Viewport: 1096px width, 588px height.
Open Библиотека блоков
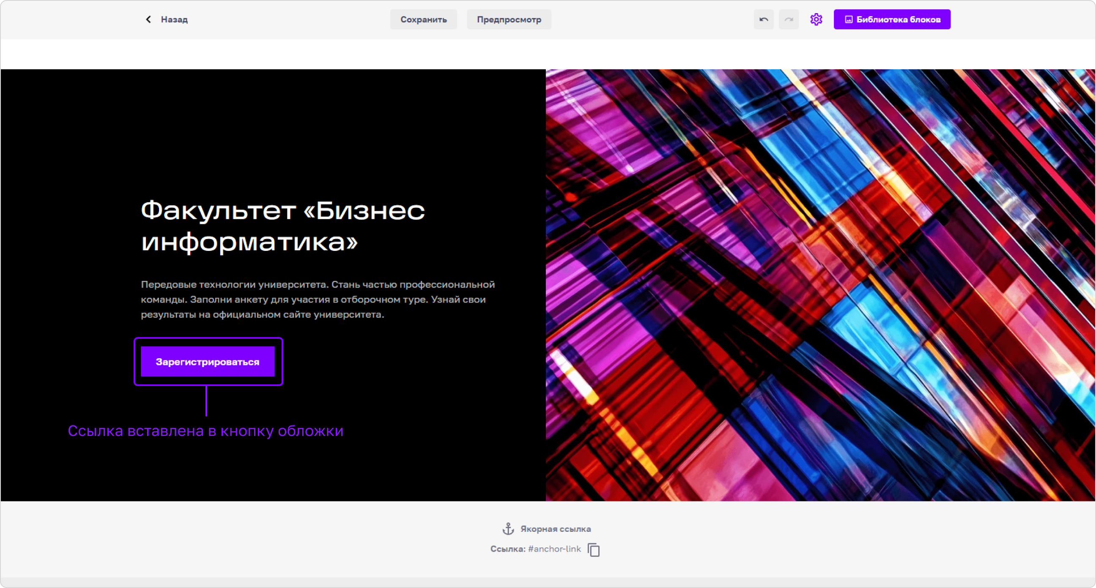pyautogui.click(x=892, y=19)
